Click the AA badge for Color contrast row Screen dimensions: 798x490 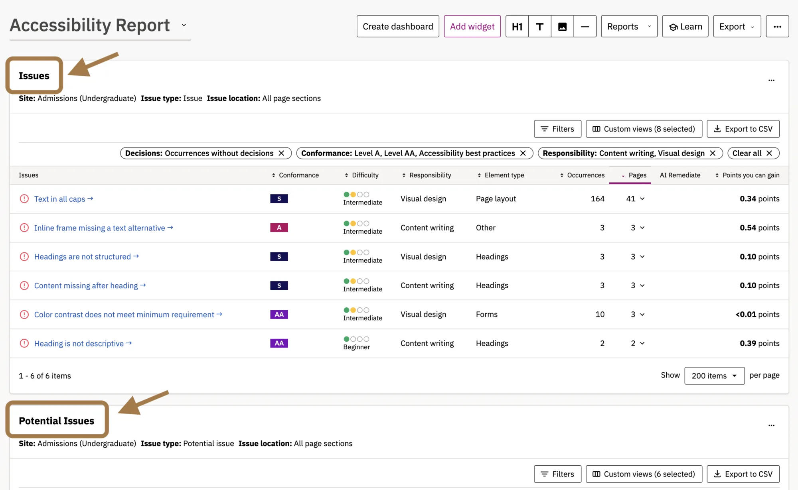click(279, 315)
